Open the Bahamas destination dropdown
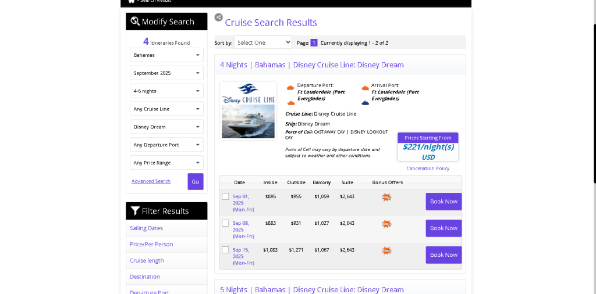596x294 pixels. pyautogui.click(x=166, y=55)
